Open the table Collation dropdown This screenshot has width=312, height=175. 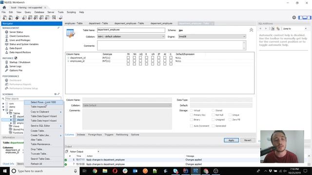point(131,36)
